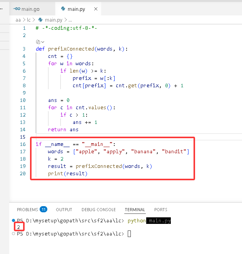Close the main.py tab

coord(96,9)
